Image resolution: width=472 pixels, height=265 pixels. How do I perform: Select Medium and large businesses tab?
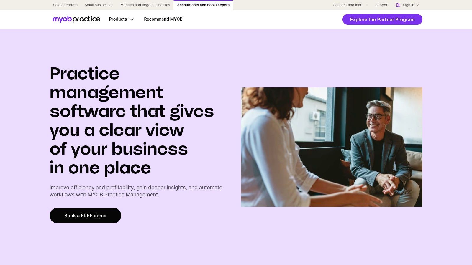pyautogui.click(x=145, y=5)
